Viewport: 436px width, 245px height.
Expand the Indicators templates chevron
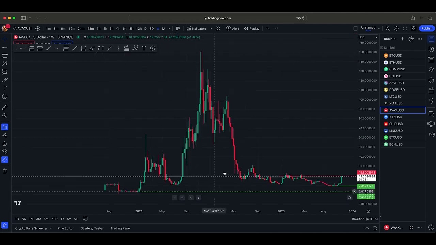coord(211,29)
